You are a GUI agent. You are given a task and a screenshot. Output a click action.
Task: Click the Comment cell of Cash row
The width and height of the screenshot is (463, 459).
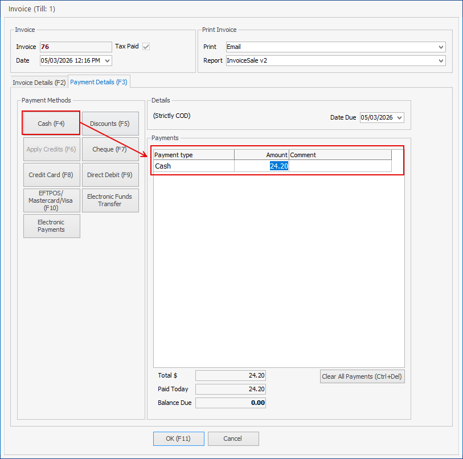340,166
